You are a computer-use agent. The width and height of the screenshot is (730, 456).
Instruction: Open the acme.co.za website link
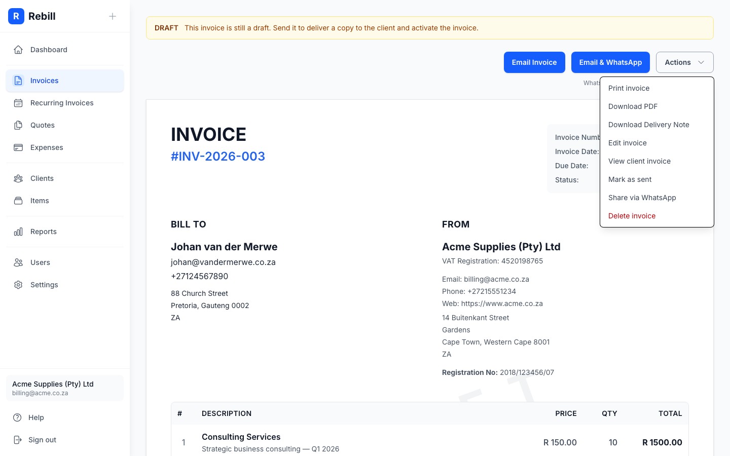click(x=502, y=303)
